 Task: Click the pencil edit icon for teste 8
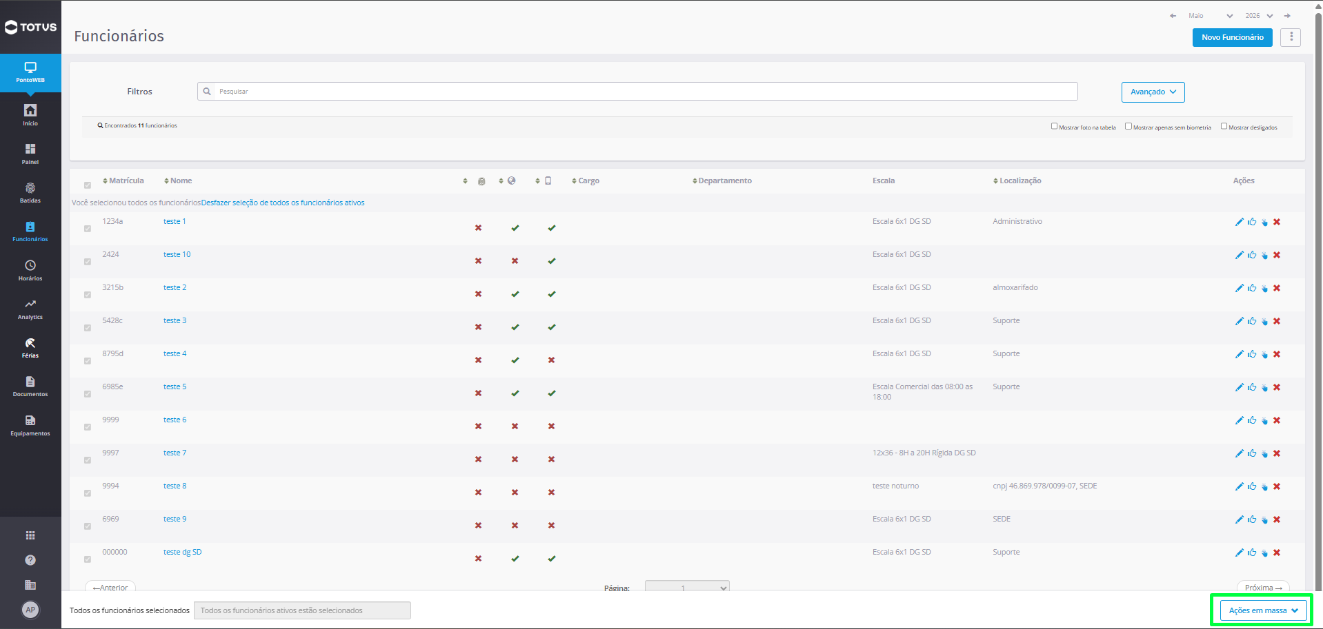1239,486
